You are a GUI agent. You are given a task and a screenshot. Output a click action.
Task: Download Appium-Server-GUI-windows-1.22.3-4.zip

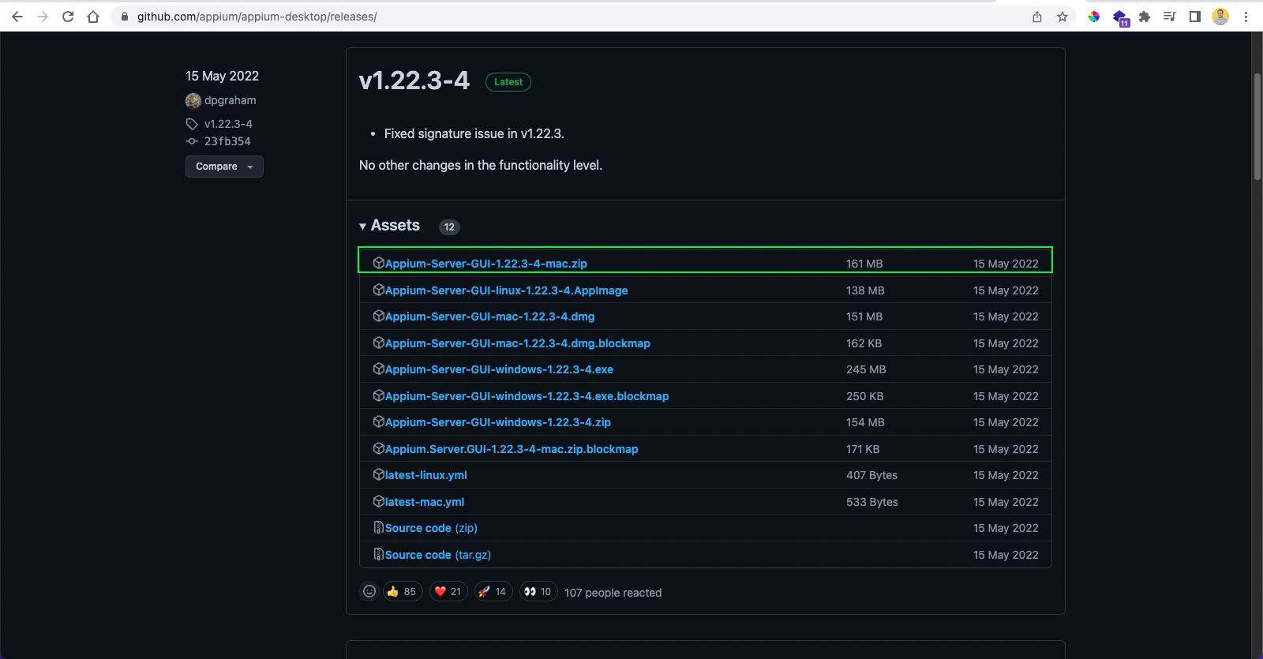click(498, 422)
